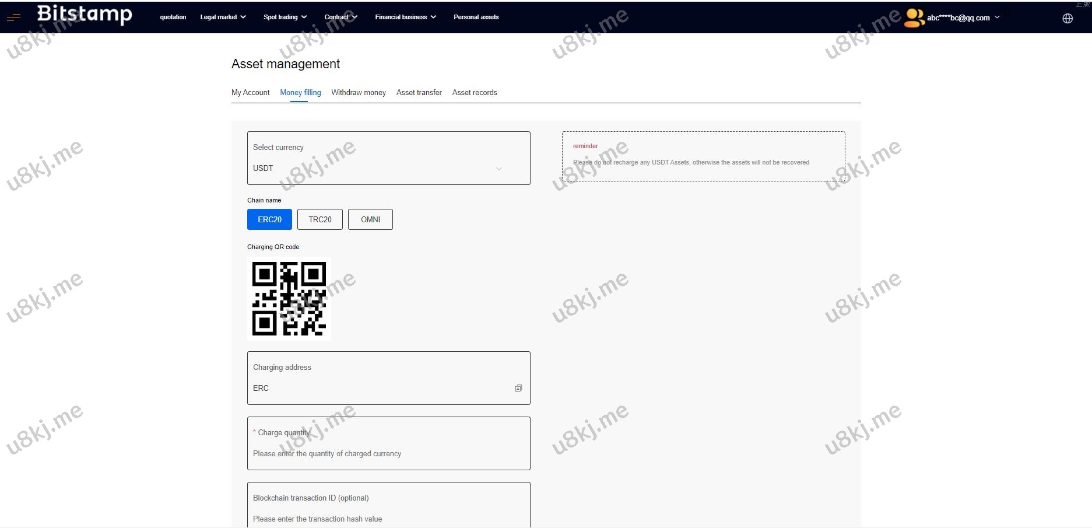Open Personal assets from the navbar
The width and height of the screenshot is (1092, 528).
(476, 17)
